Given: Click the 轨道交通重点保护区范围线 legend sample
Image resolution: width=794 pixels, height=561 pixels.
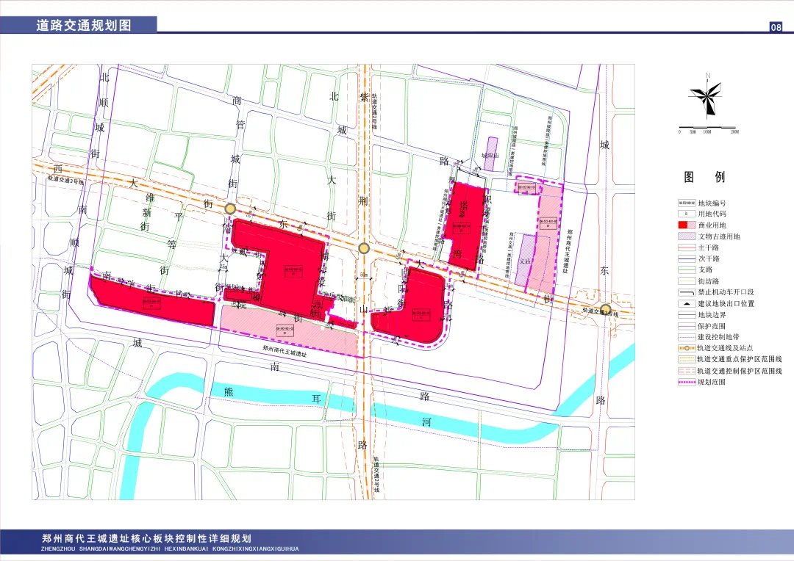Looking at the screenshot, I should click(x=687, y=359).
